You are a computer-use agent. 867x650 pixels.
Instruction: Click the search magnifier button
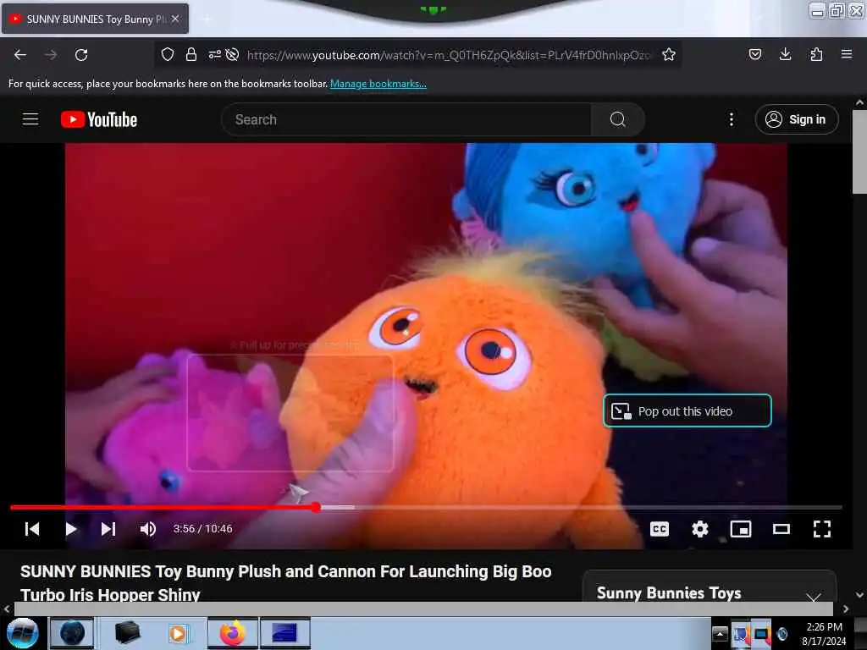[x=617, y=119]
